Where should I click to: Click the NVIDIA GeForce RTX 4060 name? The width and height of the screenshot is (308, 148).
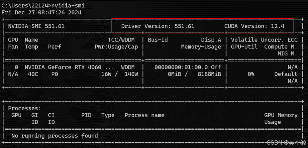point(63,67)
